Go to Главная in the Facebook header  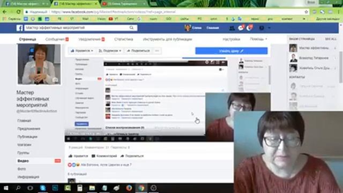[x=213, y=28]
